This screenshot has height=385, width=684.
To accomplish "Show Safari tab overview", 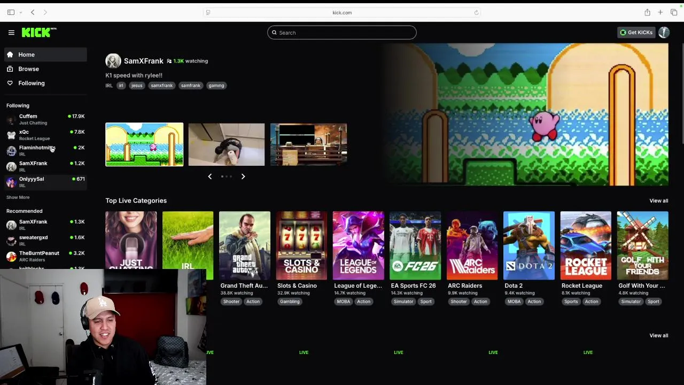I will coord(674,12).
